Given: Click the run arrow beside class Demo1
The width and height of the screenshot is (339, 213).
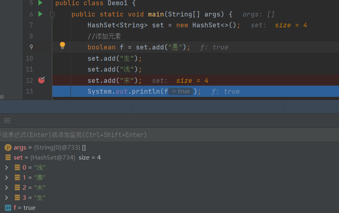Looking at the screenshot, I should (40, 3).
